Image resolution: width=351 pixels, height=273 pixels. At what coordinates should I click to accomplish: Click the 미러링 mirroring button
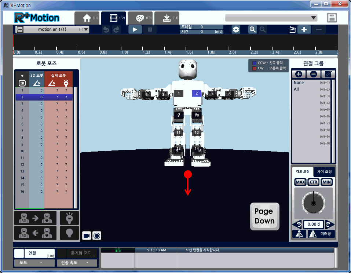[321, 234]
